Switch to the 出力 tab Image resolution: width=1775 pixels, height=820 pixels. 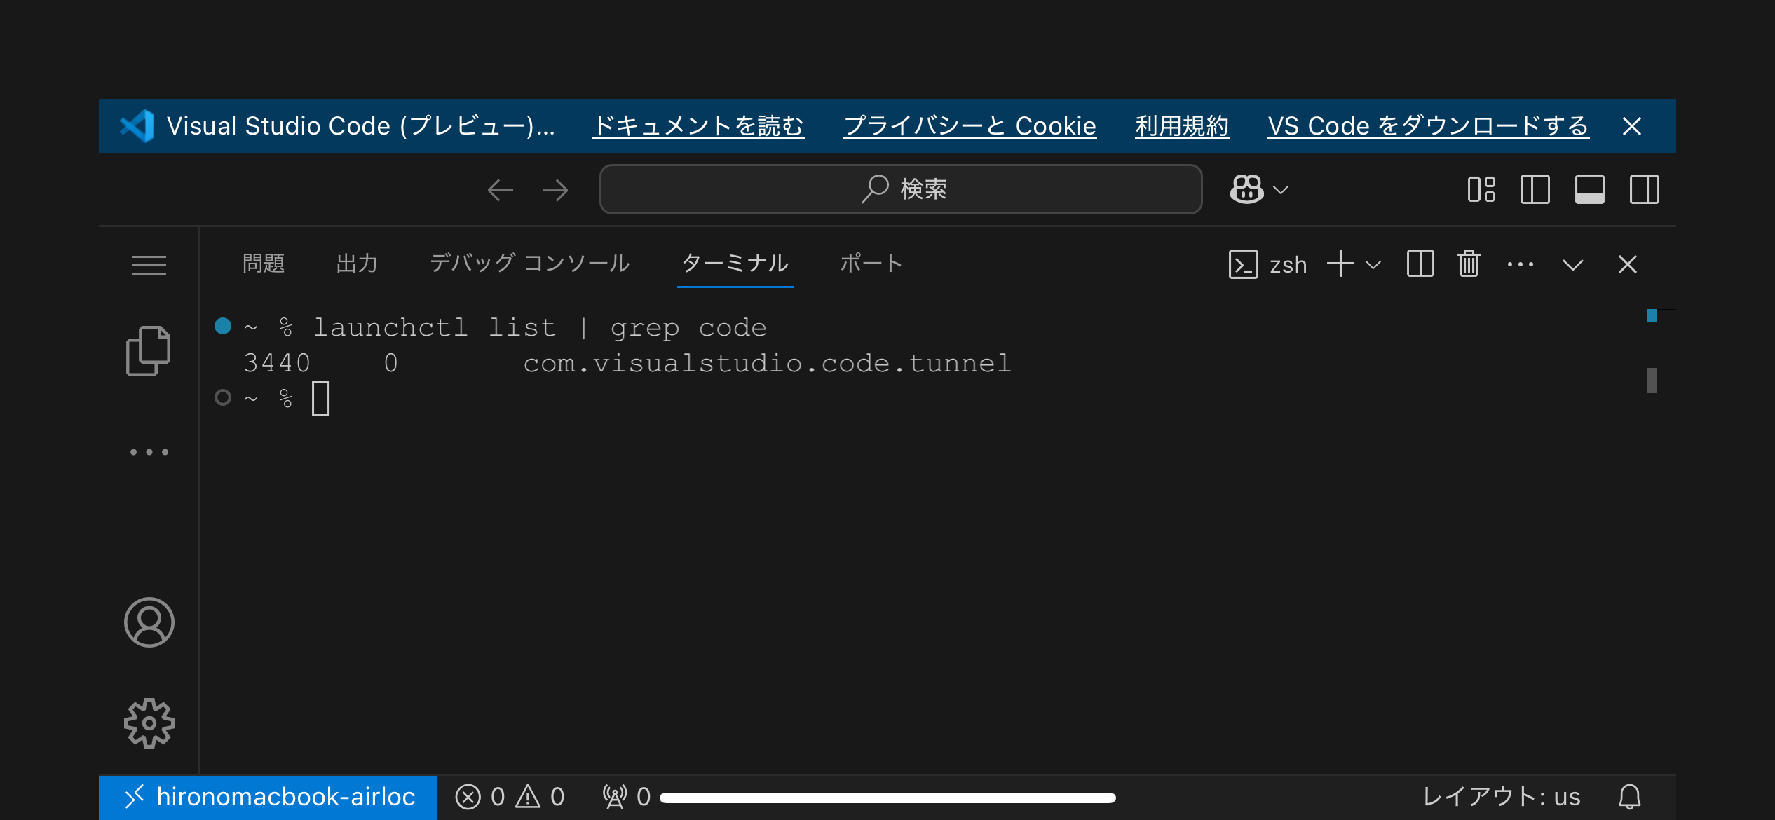356,264
